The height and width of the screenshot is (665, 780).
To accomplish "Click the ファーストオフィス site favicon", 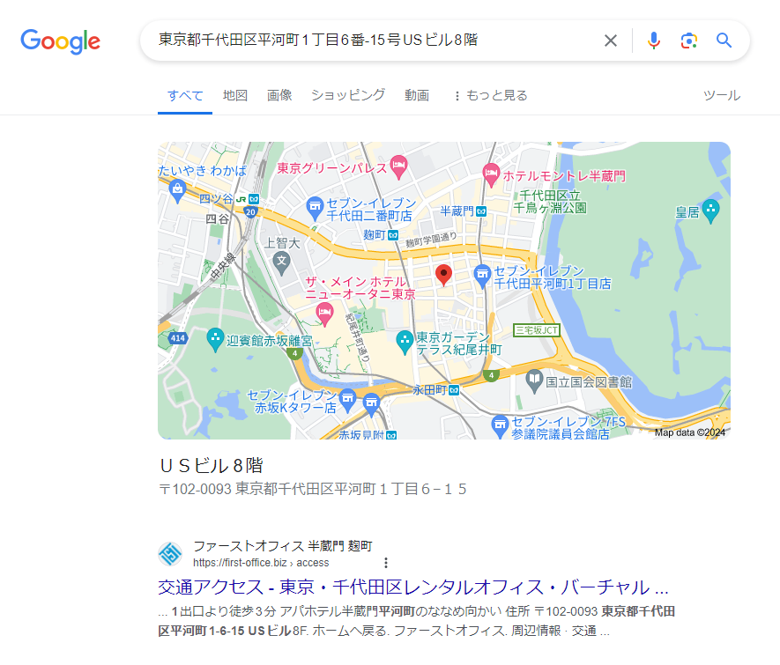I will click(x=170, y=554).
